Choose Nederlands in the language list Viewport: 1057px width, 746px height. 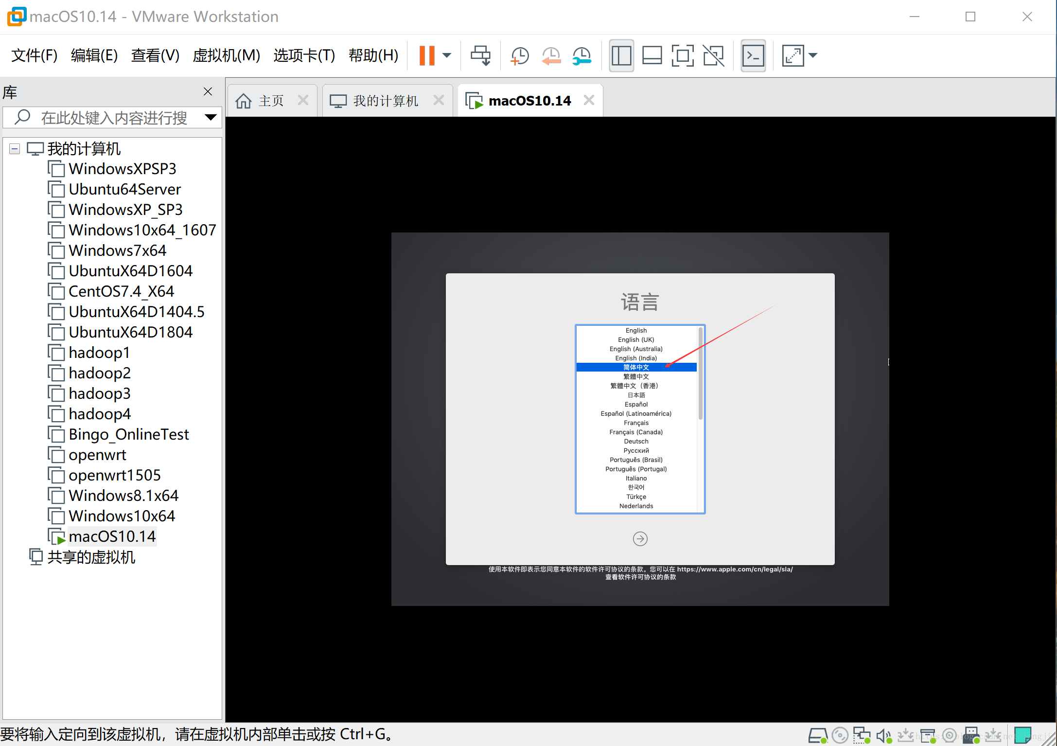636,506
